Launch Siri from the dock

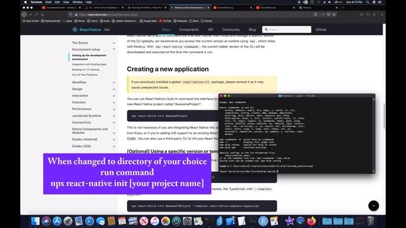[46, 221]
